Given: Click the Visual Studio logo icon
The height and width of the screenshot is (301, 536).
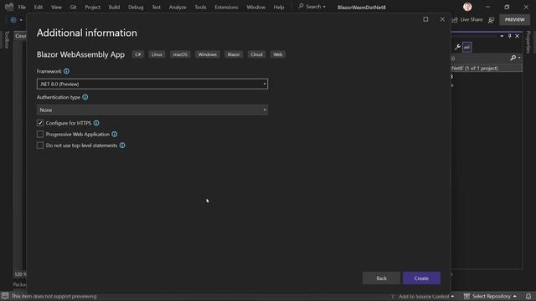Looking at the screenshot, I should point(9,7).
